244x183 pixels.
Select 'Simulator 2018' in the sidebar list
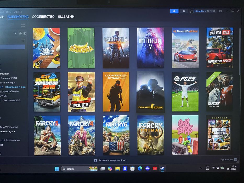[8, 78]
